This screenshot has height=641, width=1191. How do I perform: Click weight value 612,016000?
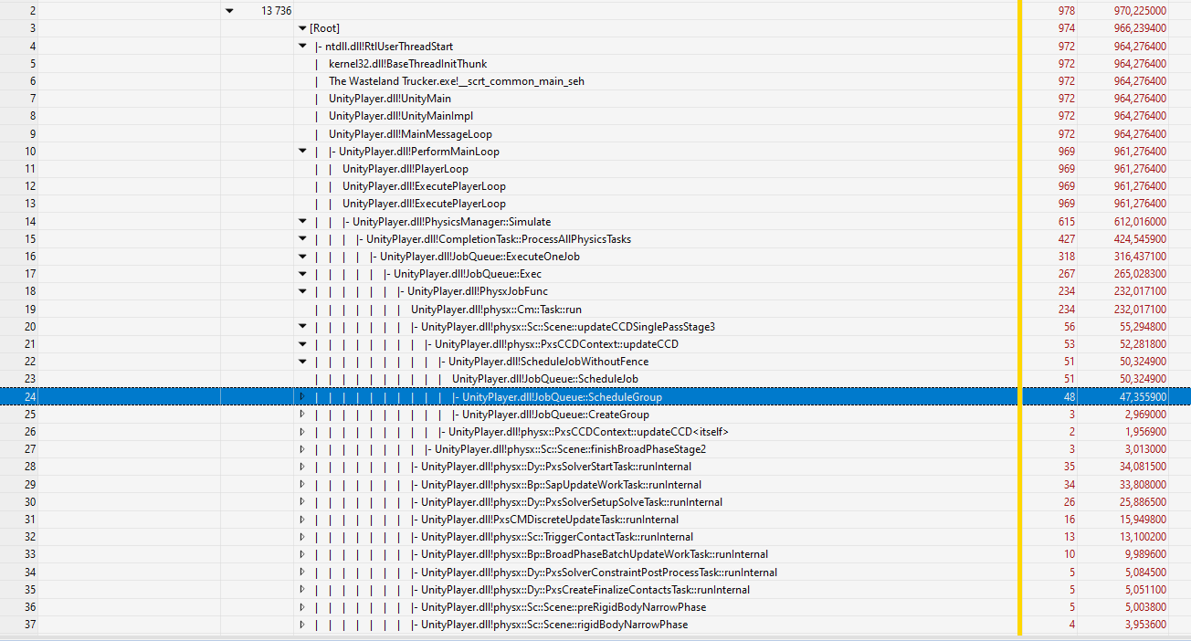(x=1139, y=222)
